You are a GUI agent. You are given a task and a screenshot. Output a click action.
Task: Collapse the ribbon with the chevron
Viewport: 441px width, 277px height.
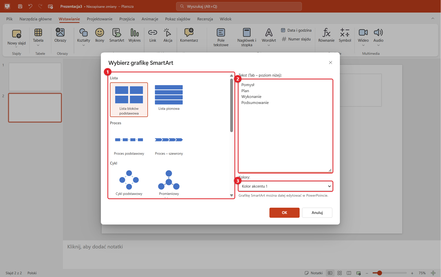click(x=433, y=18)
